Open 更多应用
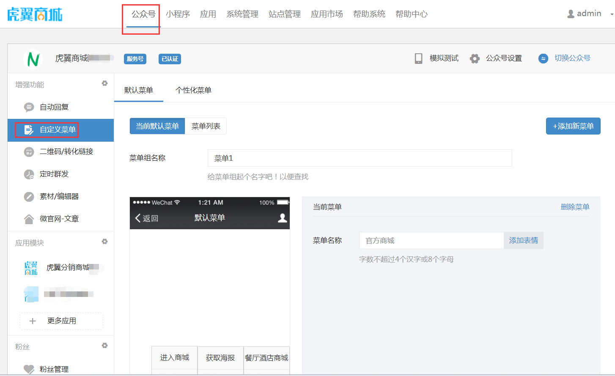Viewport: 615px width, 376px height. point(62,321)
